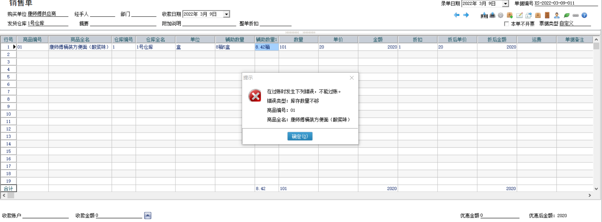The height and width of the screenshot is (222, 602).
Task: Click the 摘要 input field
Action: pos(123,24)
